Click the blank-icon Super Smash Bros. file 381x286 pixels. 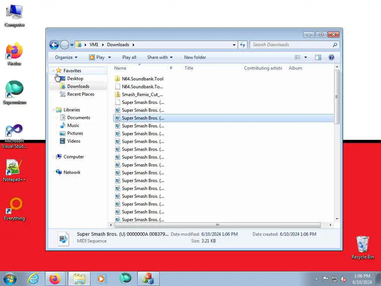click(143, 102)
